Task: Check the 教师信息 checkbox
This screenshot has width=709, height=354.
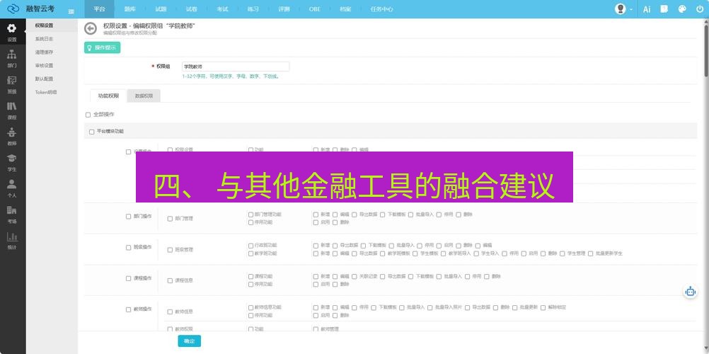Action: pos(170,312)
